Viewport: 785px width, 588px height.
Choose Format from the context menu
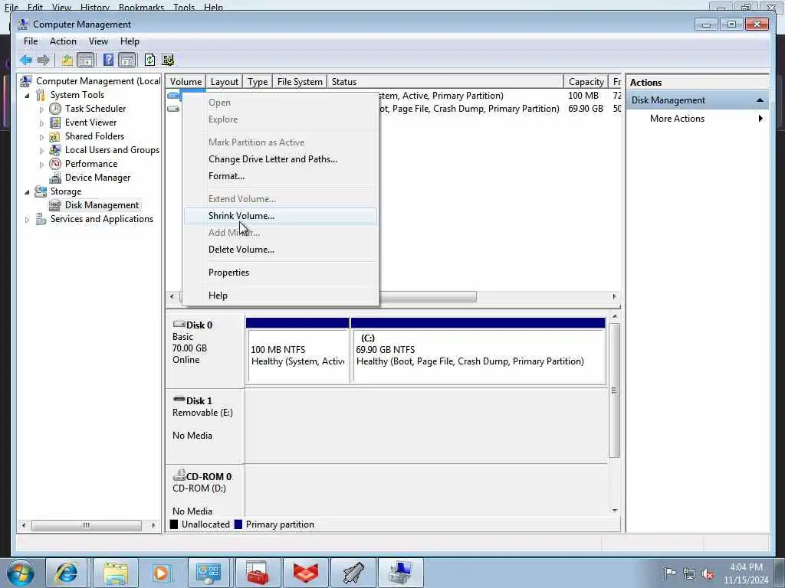point(280,176)
